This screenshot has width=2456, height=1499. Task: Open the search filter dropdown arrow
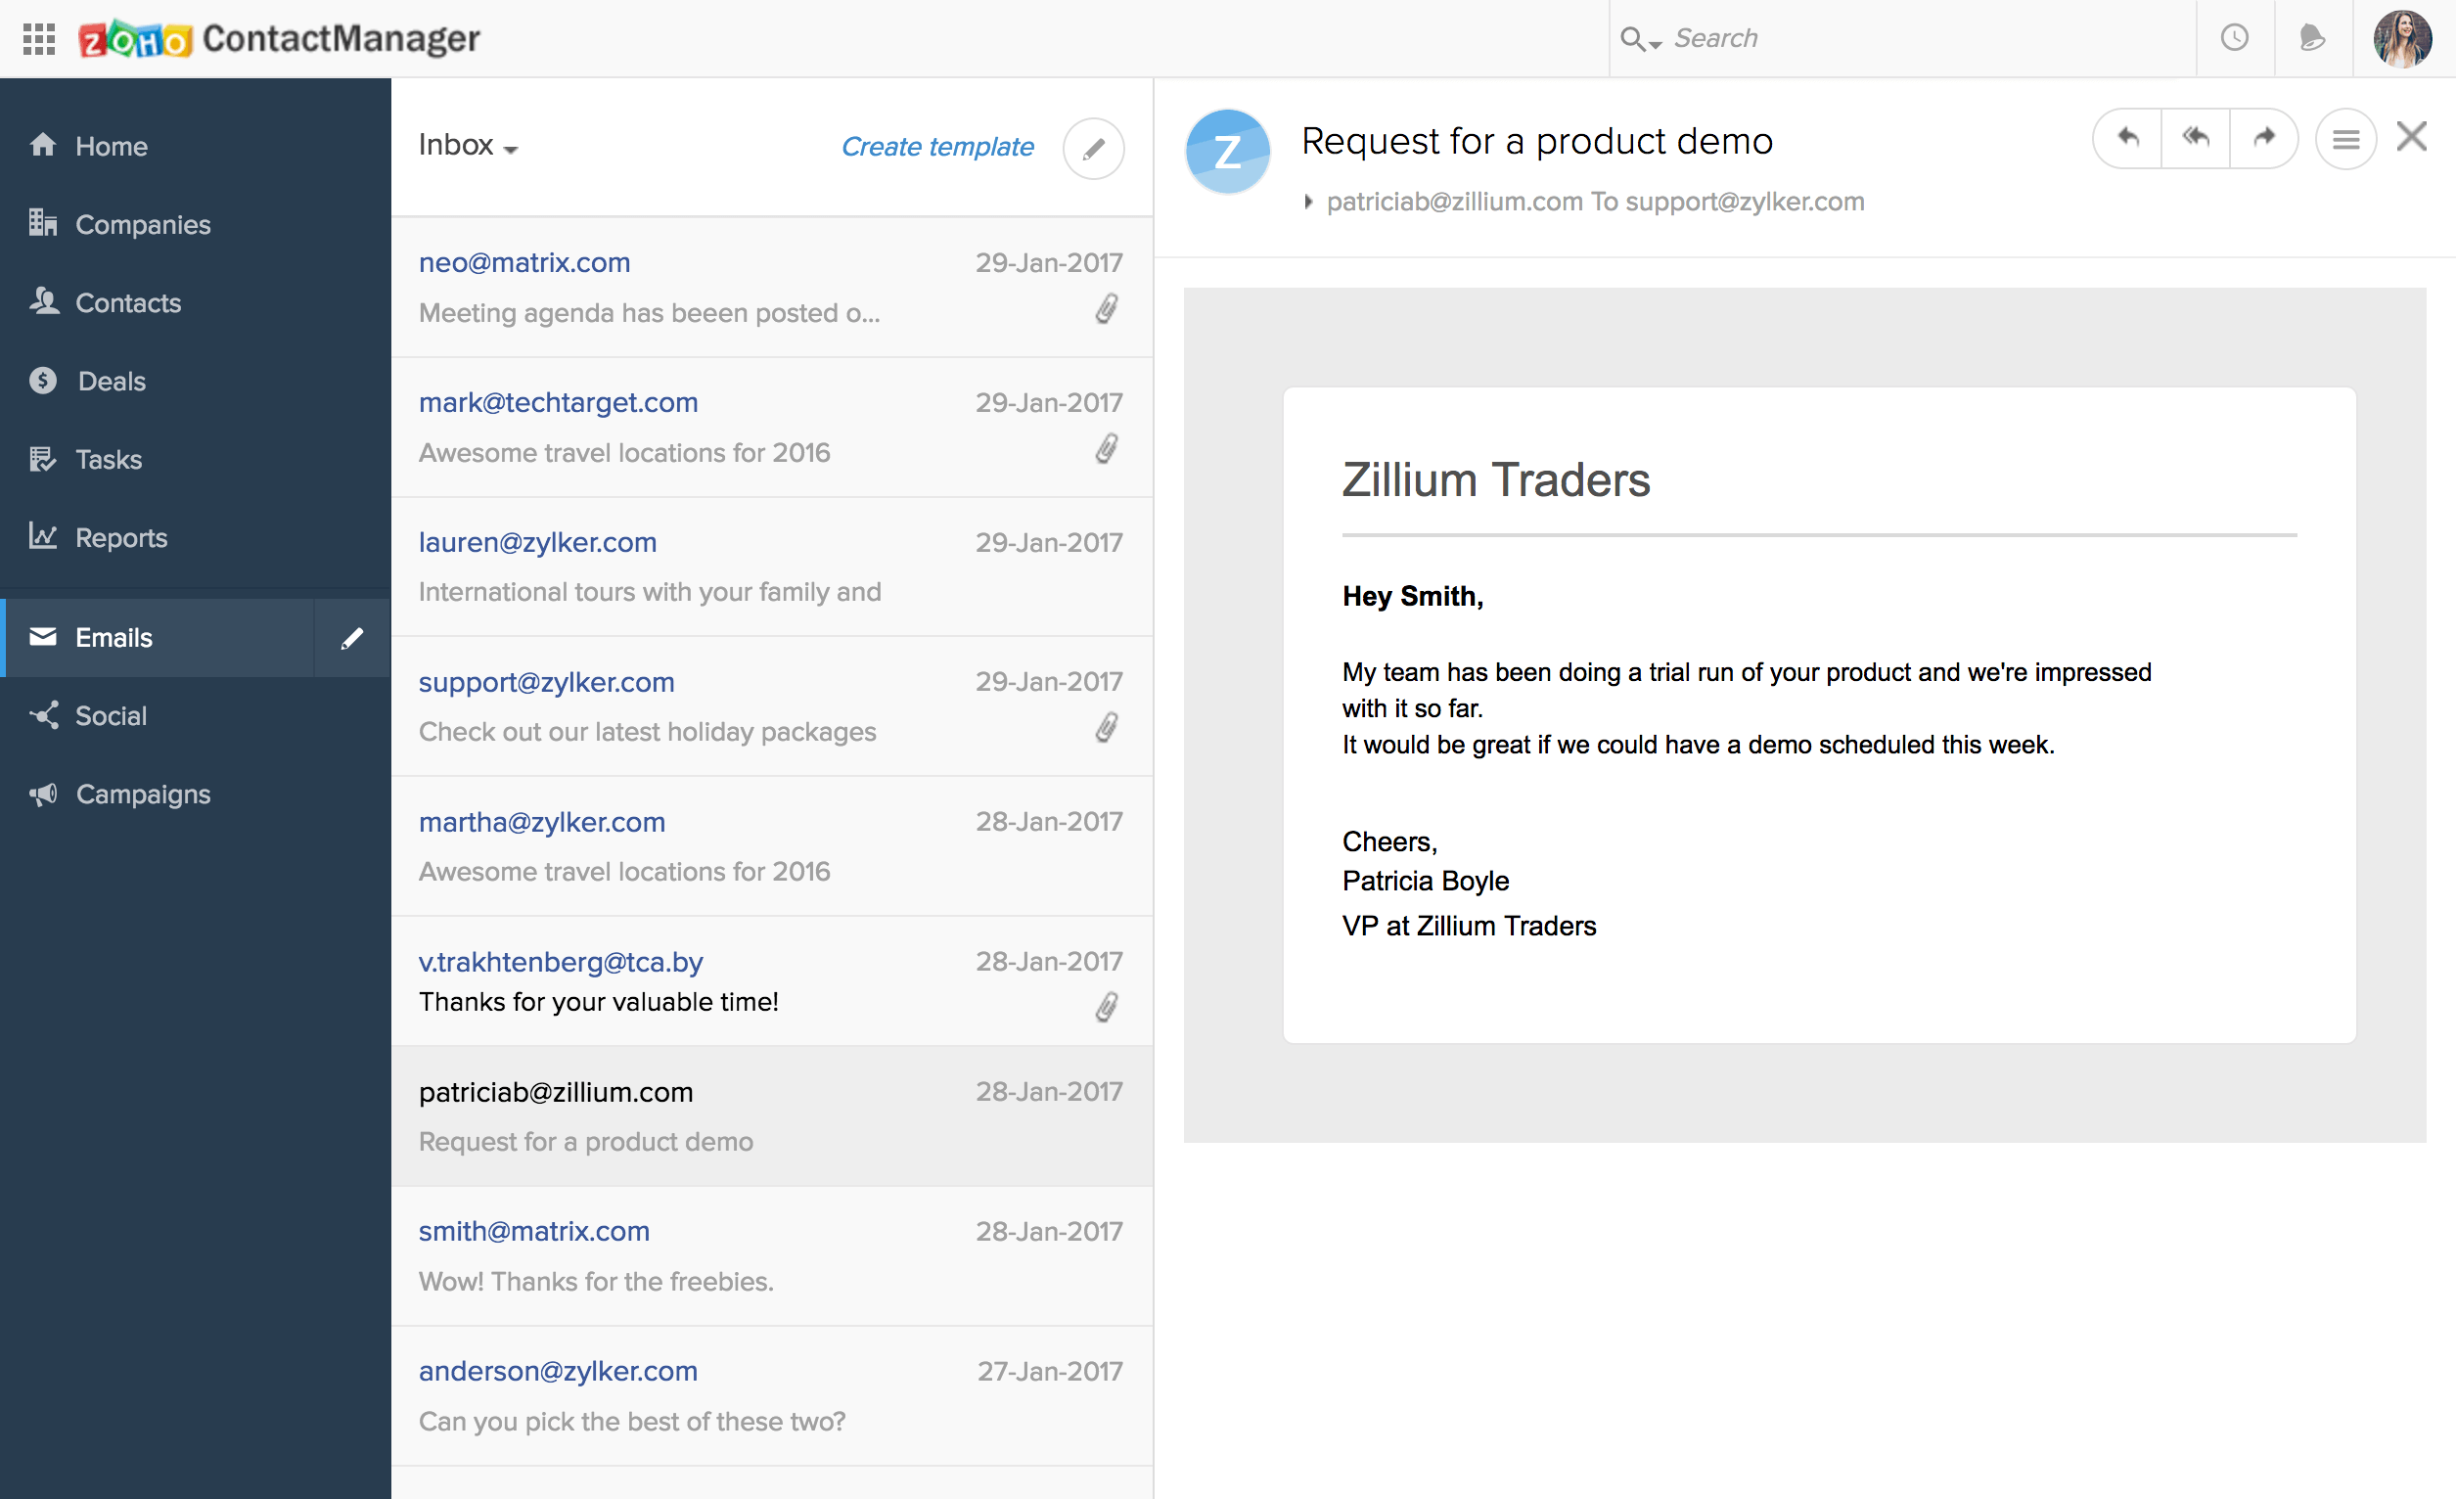pos(1656,44)
